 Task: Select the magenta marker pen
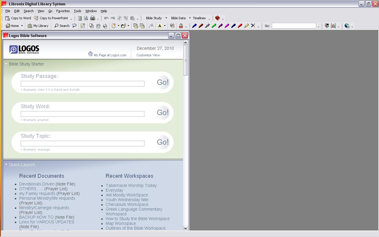227,26
